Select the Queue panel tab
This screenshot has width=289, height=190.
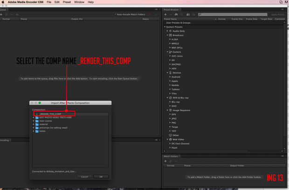3,10
